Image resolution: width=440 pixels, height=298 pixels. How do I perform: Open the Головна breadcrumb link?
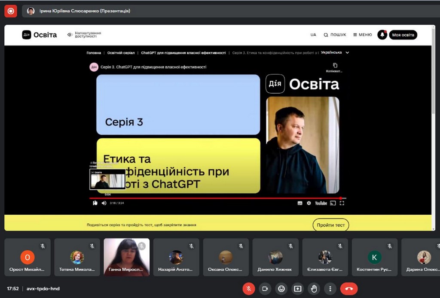[x=94, y=53]
